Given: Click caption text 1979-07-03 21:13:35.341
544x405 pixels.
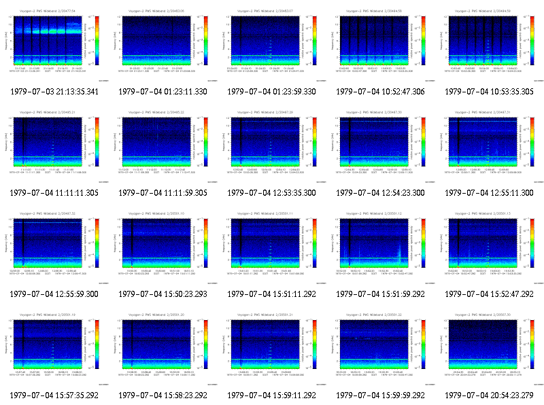Looking at the screenshot, I should [x=54, y=92].
